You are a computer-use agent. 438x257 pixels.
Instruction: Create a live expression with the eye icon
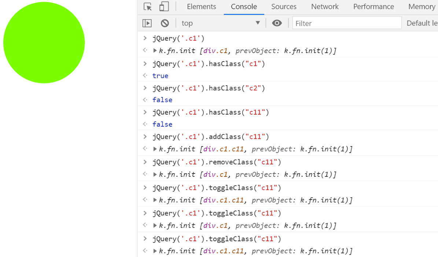click(277, 23)
